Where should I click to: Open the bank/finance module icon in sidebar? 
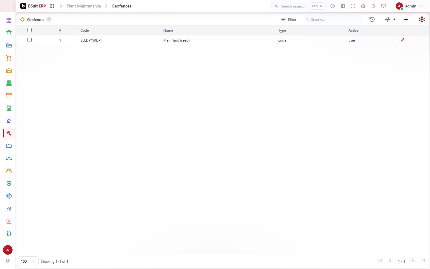(x=9, y=33)
